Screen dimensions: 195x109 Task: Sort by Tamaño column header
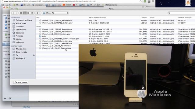[x=144, y=18]
